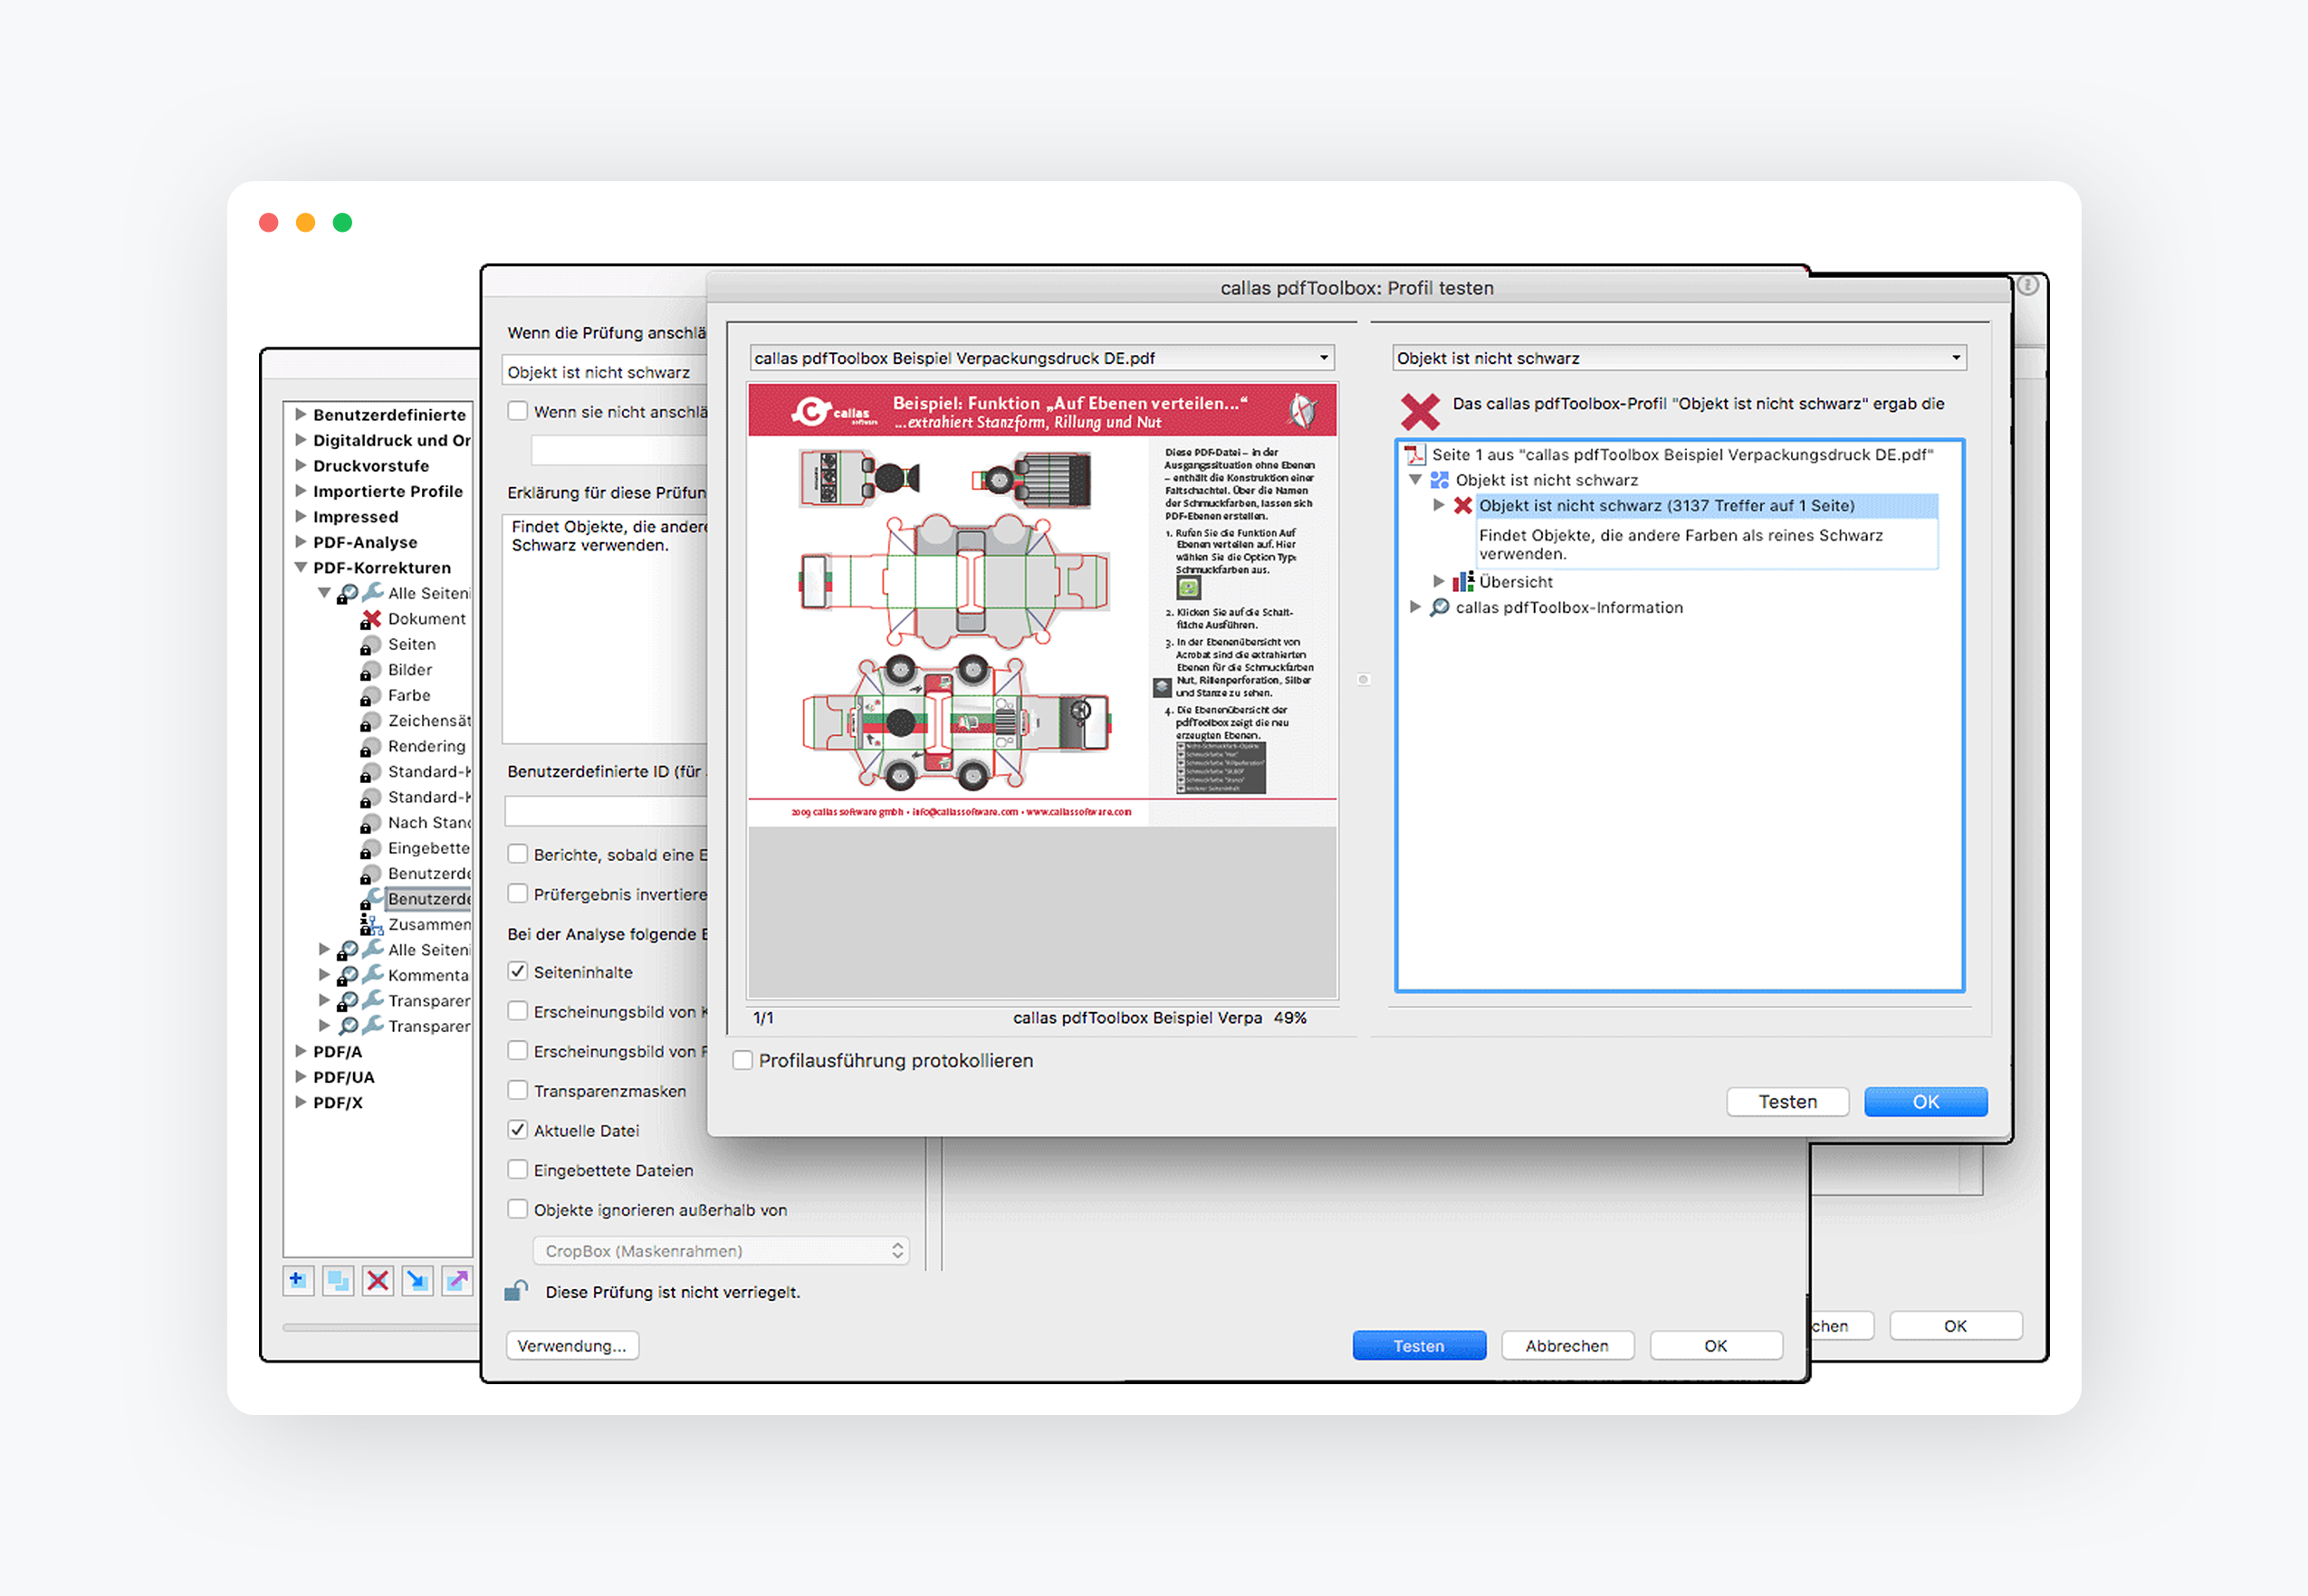Click the info icon in the top-right corner
Image resolution: width=2308 pixels, height=1596 pixels.
(x=2028, y=284)
